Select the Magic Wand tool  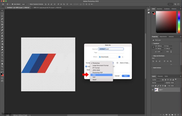pos(2,19)
